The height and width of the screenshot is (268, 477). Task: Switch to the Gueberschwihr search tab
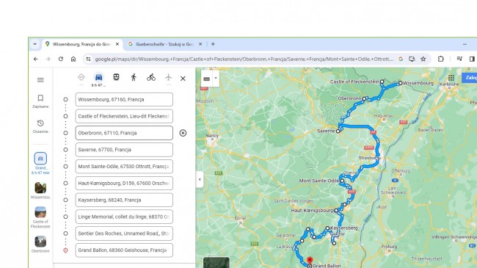tap(164, 44)
